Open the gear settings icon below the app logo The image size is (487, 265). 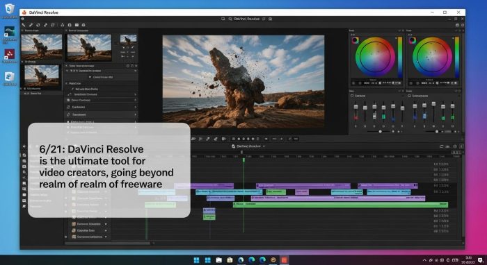(x=23, y=19)
